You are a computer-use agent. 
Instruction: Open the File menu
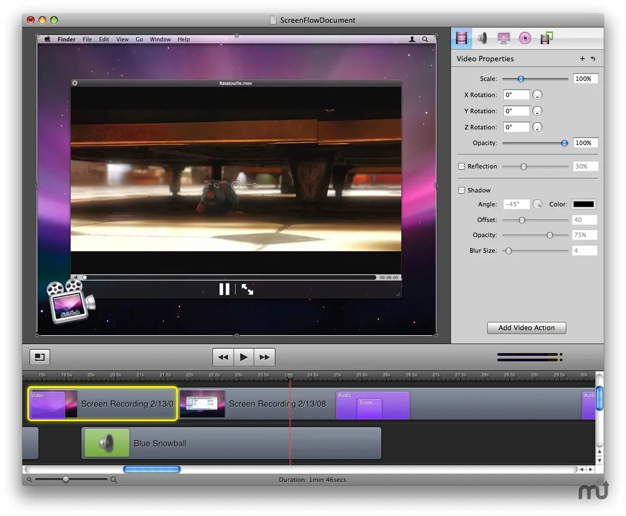click(87, 39)
